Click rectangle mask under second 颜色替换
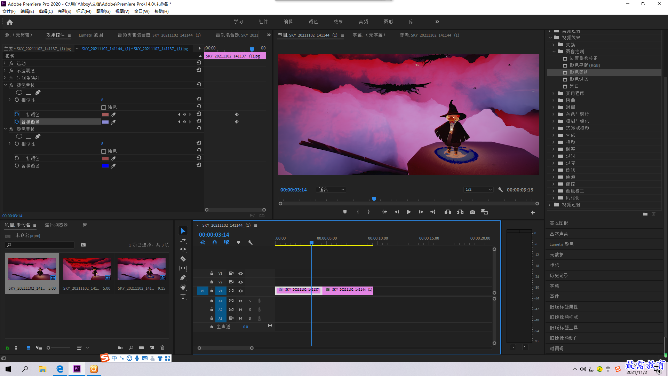Viewport: 668px width, 376px height. (29, 136)
